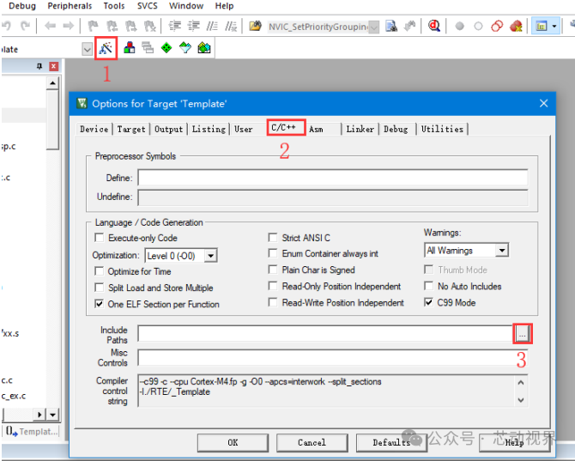This screenshot has height=461, width=575.
Task: Open Warnings dropdown list
Action: click(x=502, y=251)
